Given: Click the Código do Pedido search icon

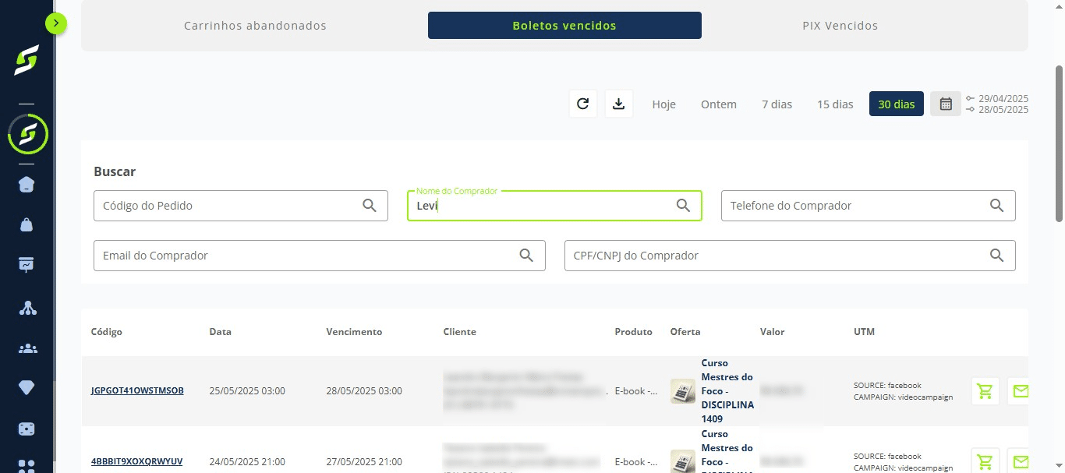Looking at the screenshot, I should coord(370,206).
